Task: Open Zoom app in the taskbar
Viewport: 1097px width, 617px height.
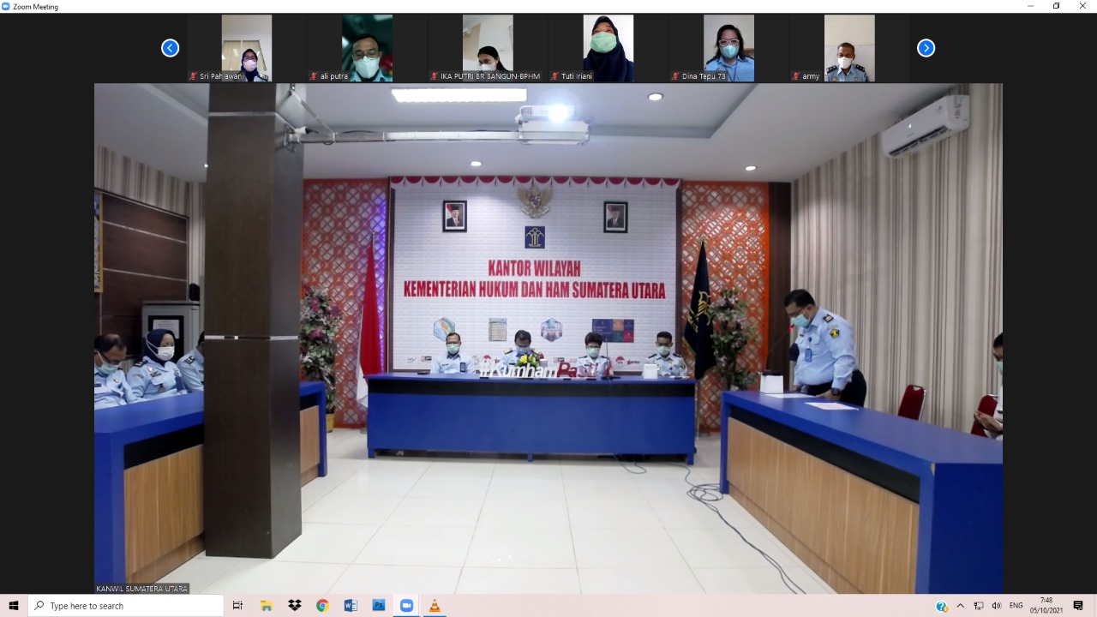Action: [406, 606]
